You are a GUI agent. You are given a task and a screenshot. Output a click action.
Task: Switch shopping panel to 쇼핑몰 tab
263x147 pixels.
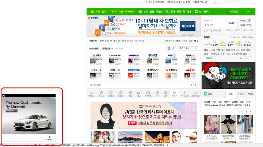240,94
